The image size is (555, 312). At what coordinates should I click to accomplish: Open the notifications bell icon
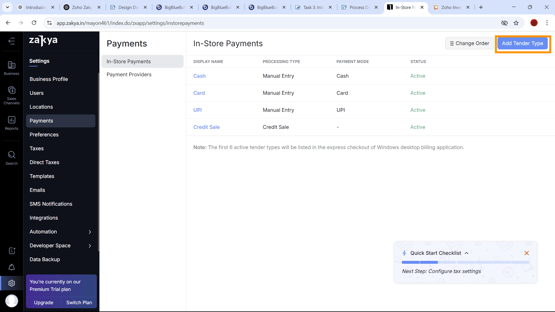[12, 267]
